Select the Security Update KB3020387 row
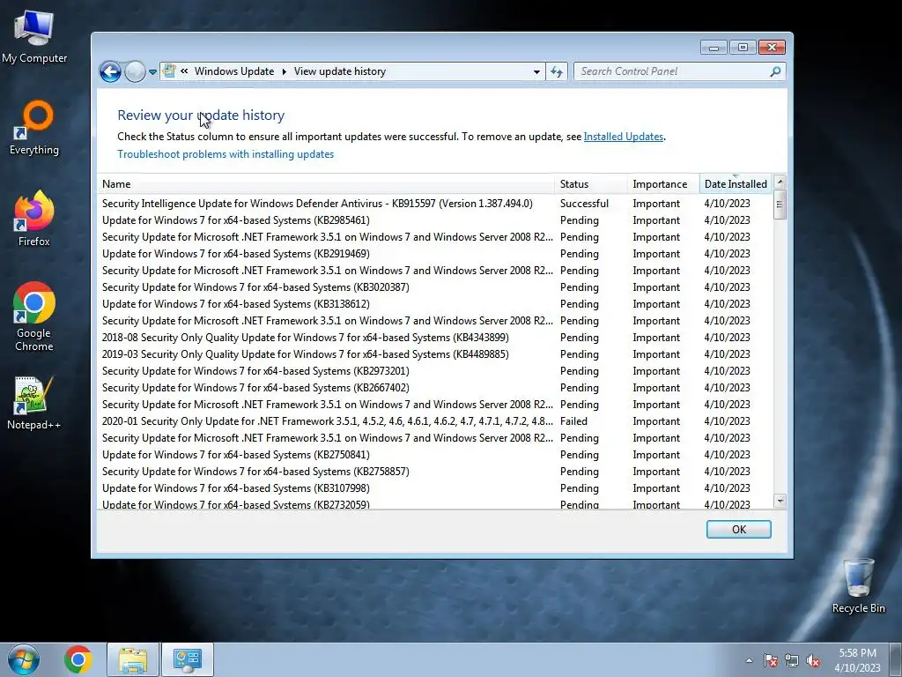This screenshot has height=677, width=902. tap(435, 286)
